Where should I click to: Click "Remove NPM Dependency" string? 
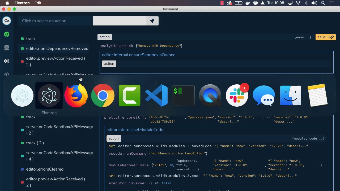(x=159, y=46)
